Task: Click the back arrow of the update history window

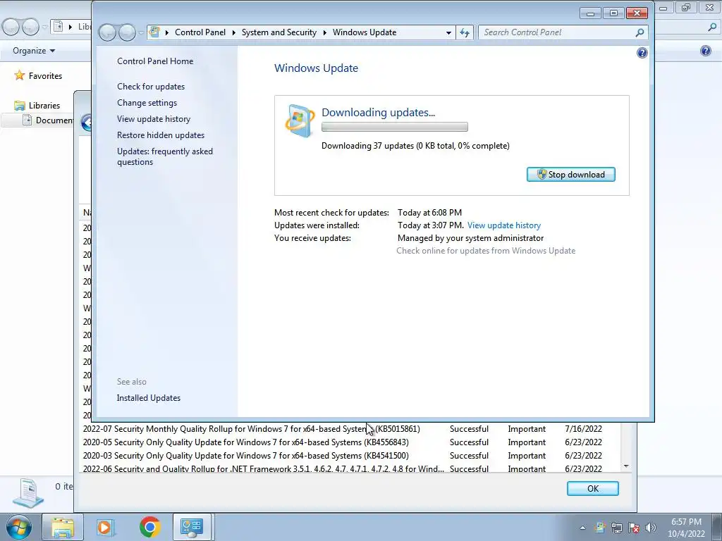Action: point(86,123)
